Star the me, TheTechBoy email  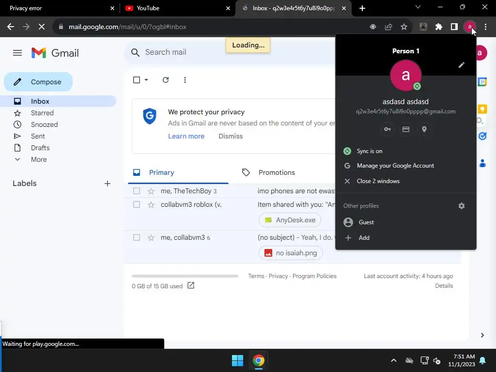click(151, 191)
